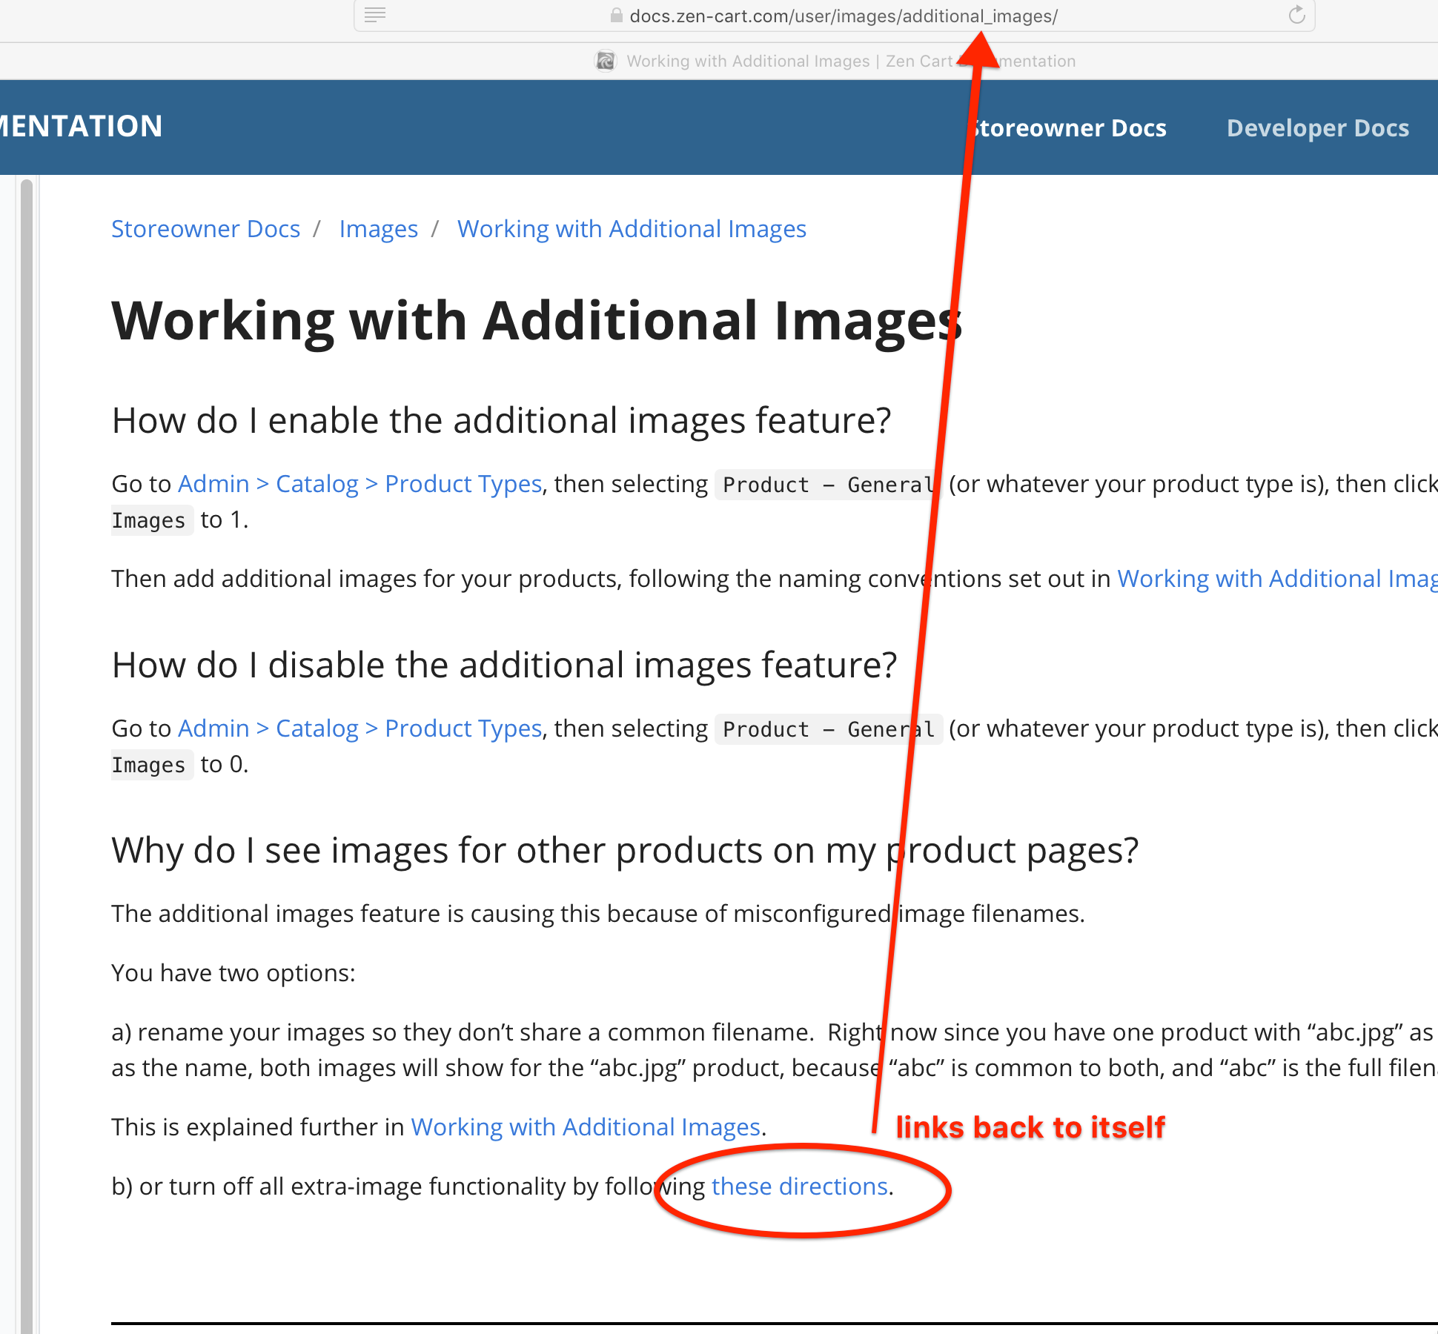This screenshot has width=1438, height=1334.
Task: Click the reader view icon
Action: (x=376, y=16)
